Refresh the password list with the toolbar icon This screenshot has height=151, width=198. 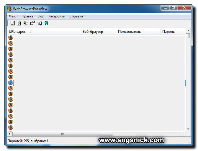tap(19, 23)
